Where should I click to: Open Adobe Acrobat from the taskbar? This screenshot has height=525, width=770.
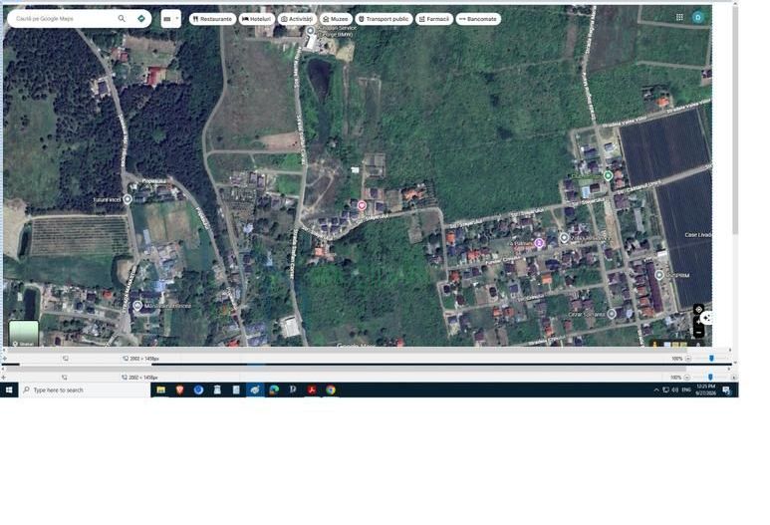pos(312,390)
